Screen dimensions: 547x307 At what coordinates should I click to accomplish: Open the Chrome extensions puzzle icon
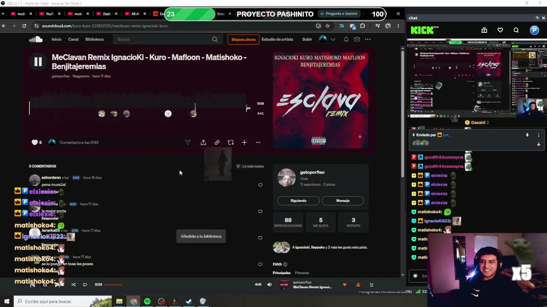click(x=362, y=26)
